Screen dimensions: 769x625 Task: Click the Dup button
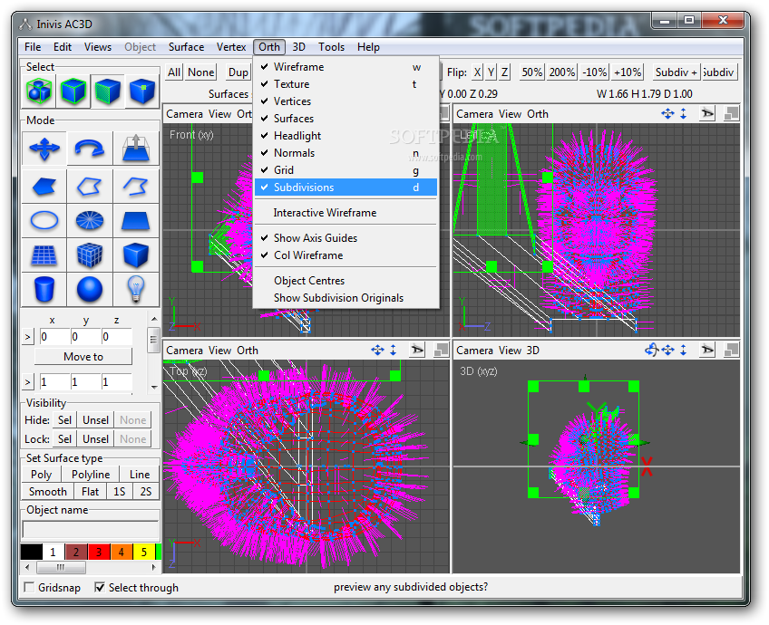click(x=238, y=72)
